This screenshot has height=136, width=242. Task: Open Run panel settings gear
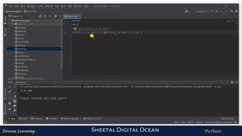[x=232, y=82]
